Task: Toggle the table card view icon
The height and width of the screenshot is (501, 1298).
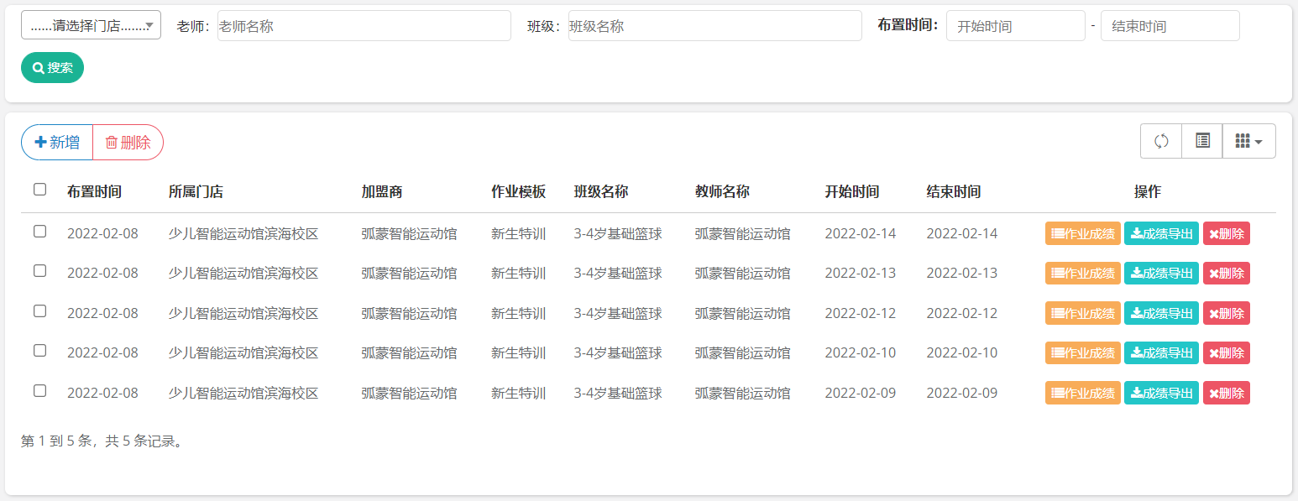Action: coord(1202,141)
